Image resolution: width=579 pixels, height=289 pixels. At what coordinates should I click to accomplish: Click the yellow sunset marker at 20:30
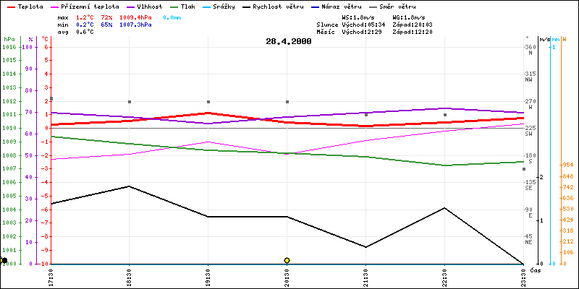287,260
